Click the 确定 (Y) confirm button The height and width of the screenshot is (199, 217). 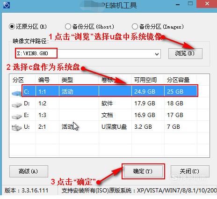coord(143,171)
